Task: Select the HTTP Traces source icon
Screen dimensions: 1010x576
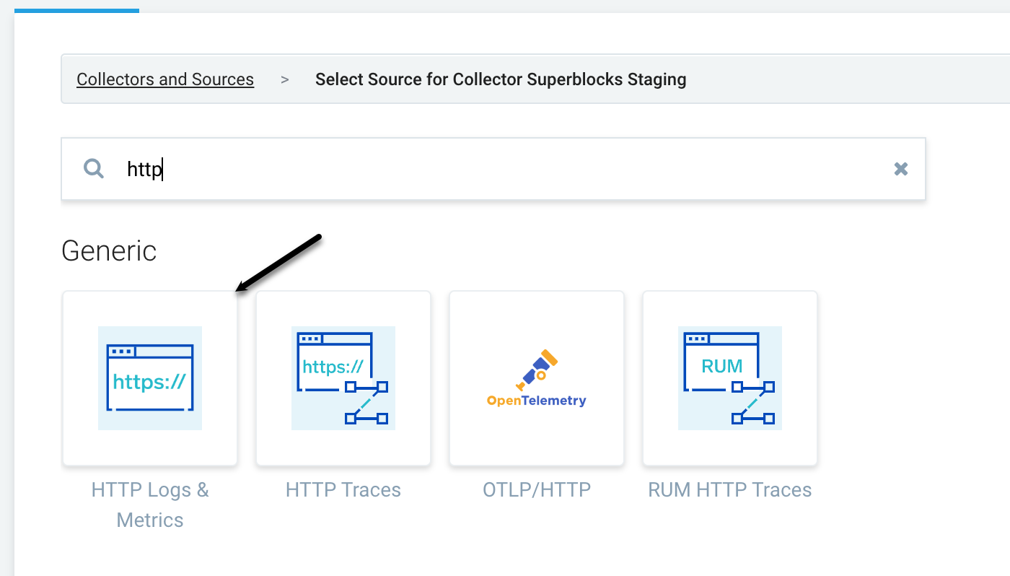Action: tap(343, 378)
